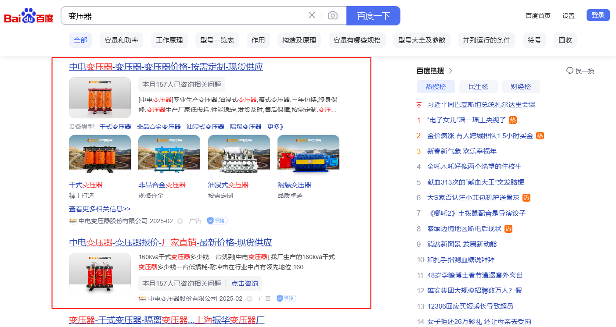Image resolution: width=616 pixels, height=327 pixels.
Task: Select the 财经榜 tab
Action: pyautogui.click(x=521, y=87)
